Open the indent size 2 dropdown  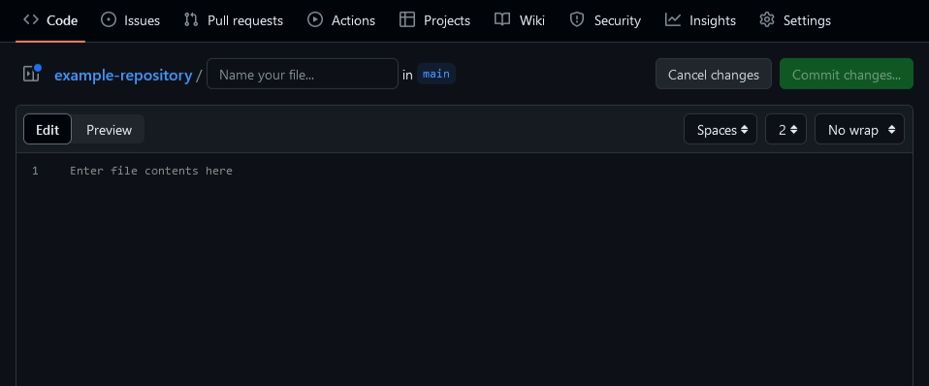coord(785,129)
